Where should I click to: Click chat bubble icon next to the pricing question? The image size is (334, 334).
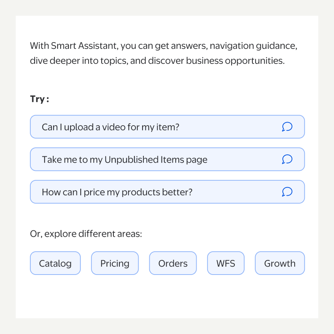pos(287,192)
